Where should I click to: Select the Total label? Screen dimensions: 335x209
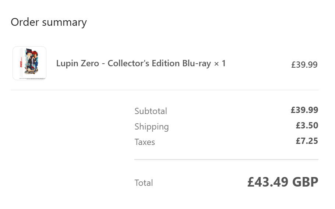tap(144, 183)
